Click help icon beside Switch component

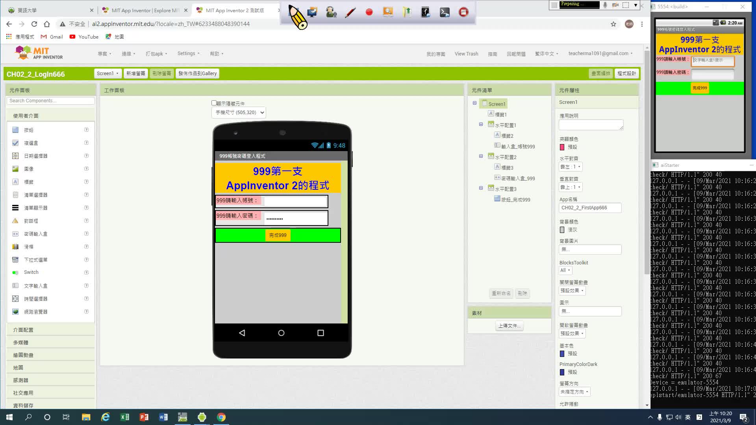tap(86, 272)
